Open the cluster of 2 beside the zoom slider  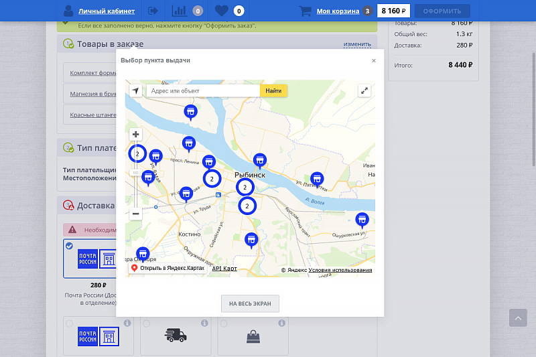137,154
